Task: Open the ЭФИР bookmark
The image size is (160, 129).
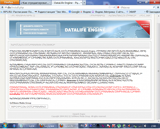Action: tap(131, 12)
